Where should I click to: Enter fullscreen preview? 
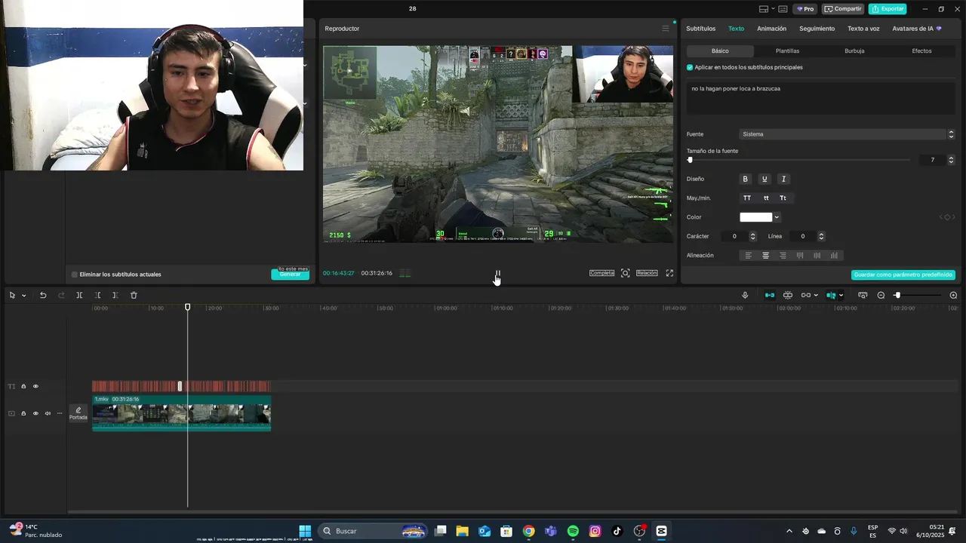click(x=669, y=273)
